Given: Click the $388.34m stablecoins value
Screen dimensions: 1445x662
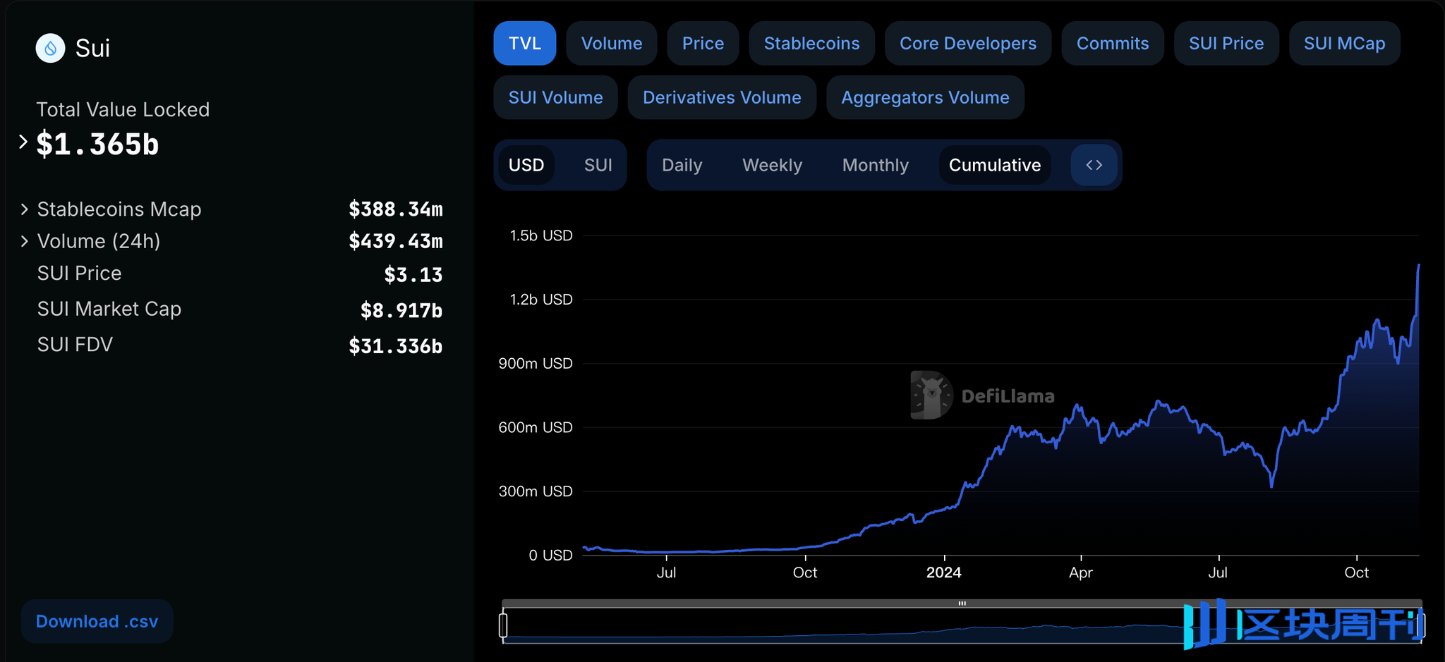Looking at the screenshot, I should click(396, 209).
